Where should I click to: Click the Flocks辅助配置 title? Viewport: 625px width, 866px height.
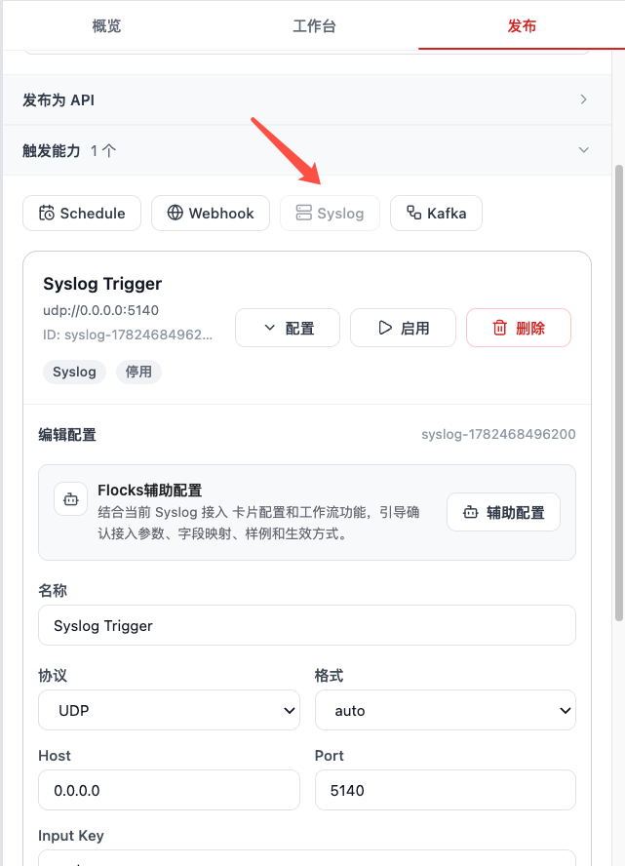click(150, 490)
